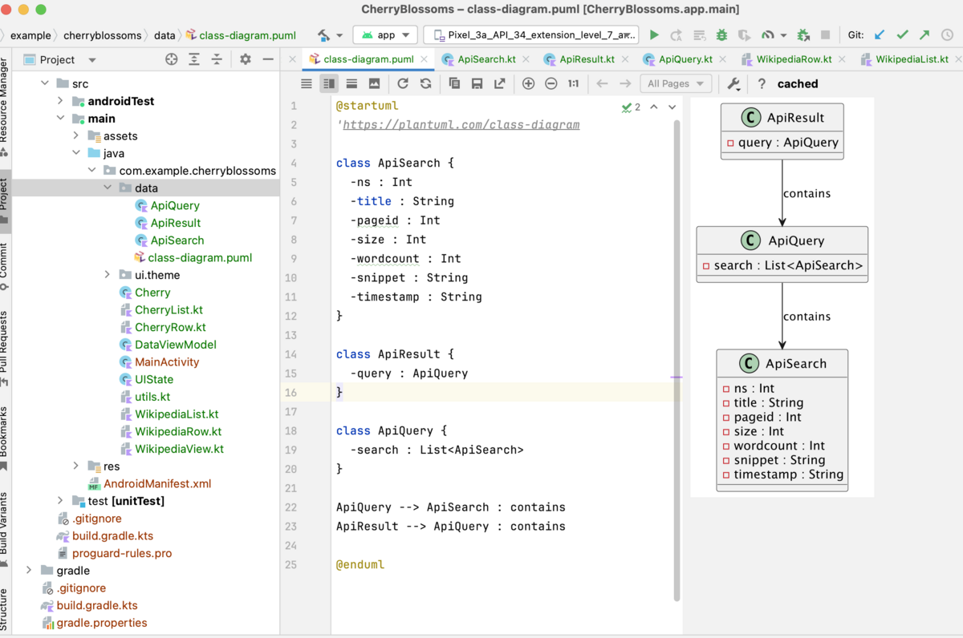Click the Git Push green arrow

[x=925, y=35]
